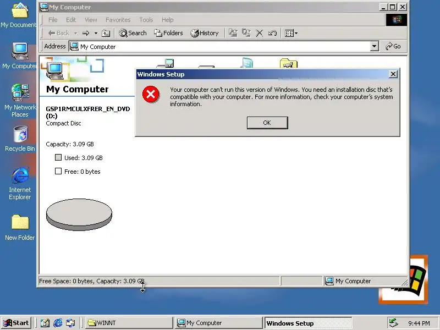The height and width of the screenshot is (330, 440).
Task: Click the Windows logo throbber in toolbar
Action: coord(396,20)
